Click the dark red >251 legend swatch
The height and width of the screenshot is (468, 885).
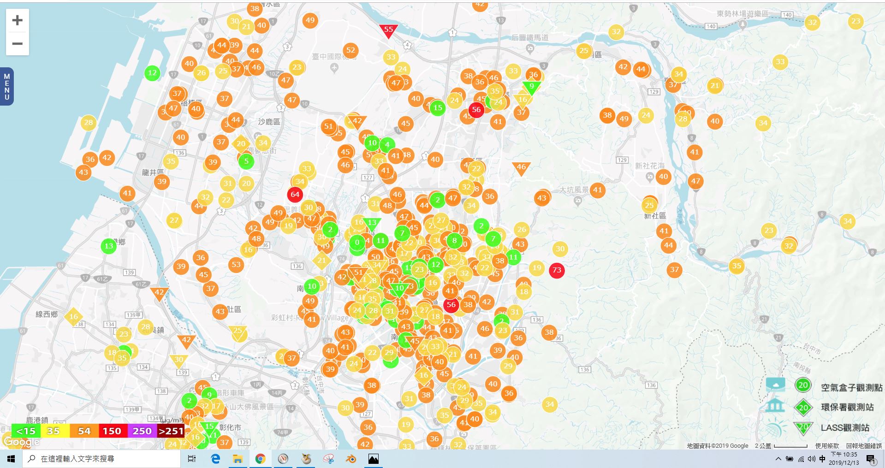(x=171, y=431)
